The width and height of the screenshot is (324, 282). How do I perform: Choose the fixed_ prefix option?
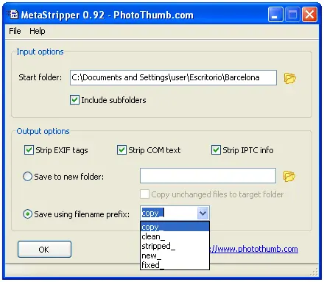pos(175,265)
